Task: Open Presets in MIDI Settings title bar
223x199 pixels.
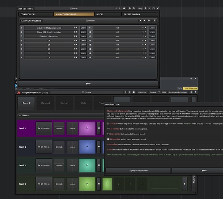Action: click(x=74, y=8)
